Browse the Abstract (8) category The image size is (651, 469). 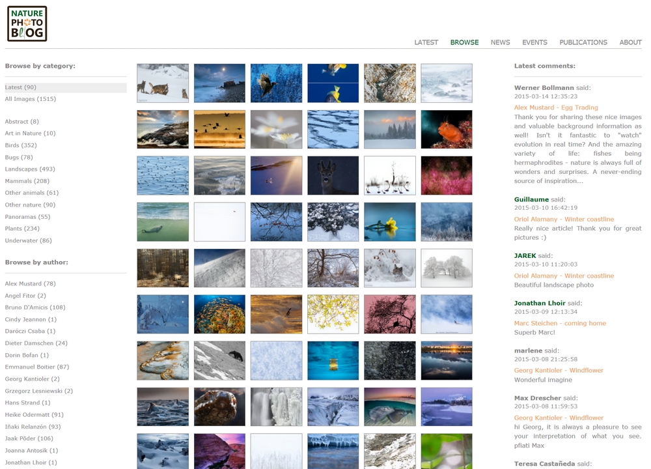[x=21, y=122]
